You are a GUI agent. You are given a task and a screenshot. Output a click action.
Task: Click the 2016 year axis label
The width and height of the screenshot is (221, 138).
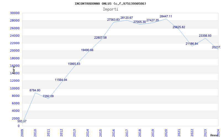114,133
